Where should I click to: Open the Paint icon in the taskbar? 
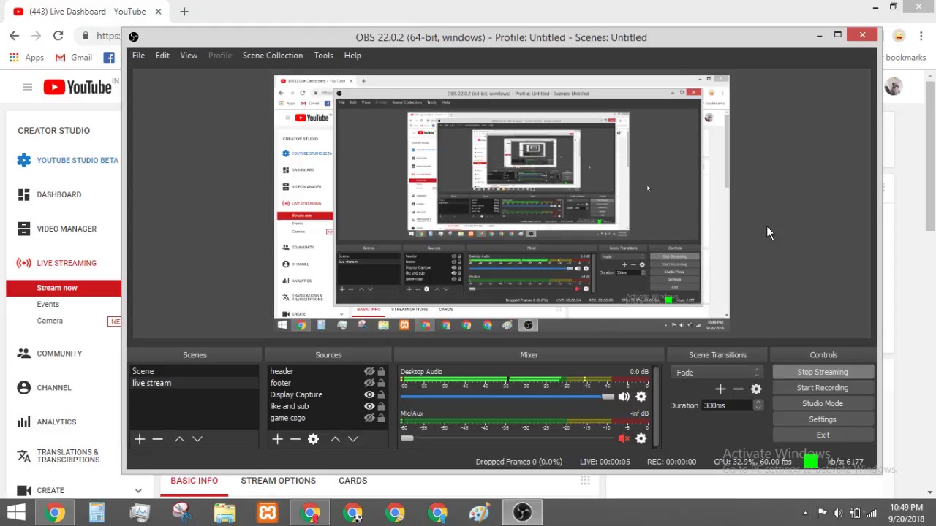click(480, 513)
